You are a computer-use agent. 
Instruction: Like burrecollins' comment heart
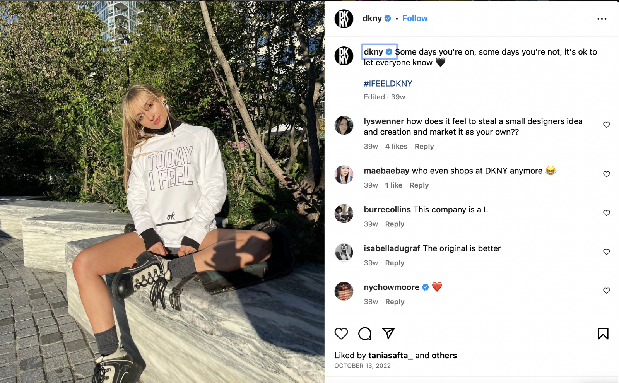coord(606,213)
